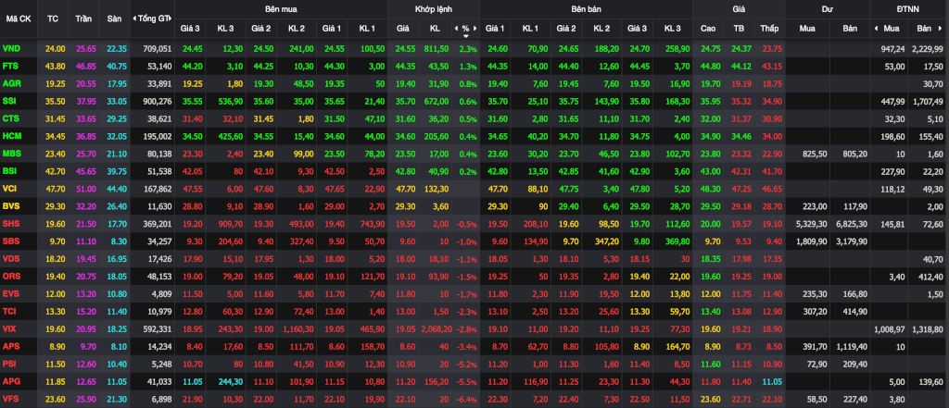Viewport: 949px width, 408px height.
Task: Click VIX total value 592,331
Action: click(158, 328)
